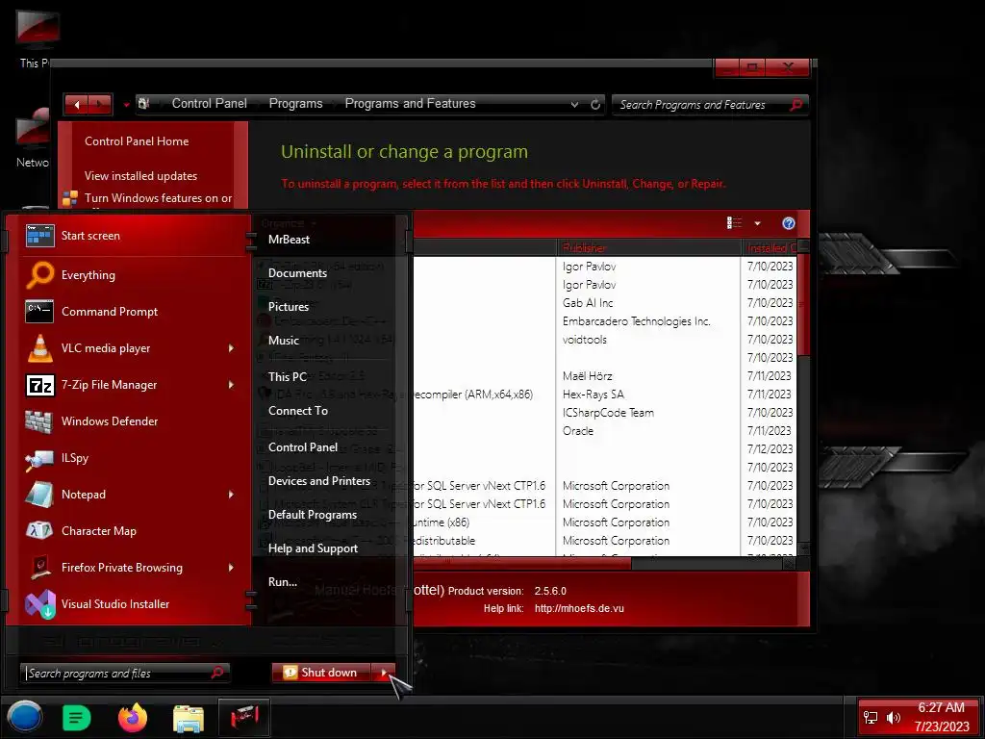Open help link http://mhoefs.de.vu
The width and height of the screenshot is (985, 739).
[579, 608]
